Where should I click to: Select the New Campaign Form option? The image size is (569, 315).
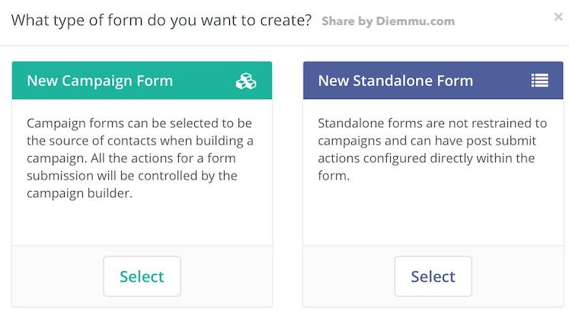pyautogui.click(x=142, y=276)
